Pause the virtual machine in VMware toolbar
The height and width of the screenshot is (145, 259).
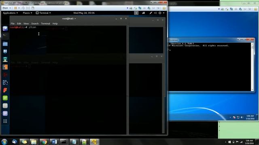coord(15,8)
